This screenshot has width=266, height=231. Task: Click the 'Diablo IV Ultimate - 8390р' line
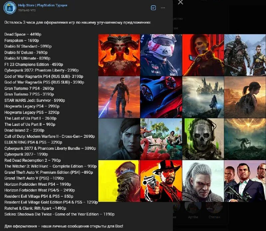coord(27,58)
